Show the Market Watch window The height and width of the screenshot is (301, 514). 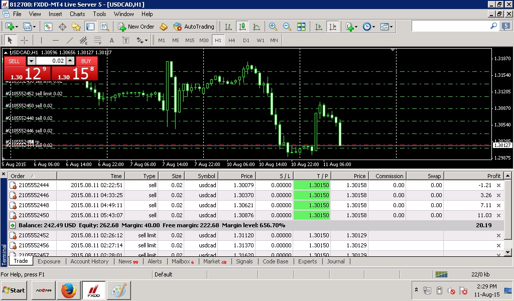click(48, 27)
